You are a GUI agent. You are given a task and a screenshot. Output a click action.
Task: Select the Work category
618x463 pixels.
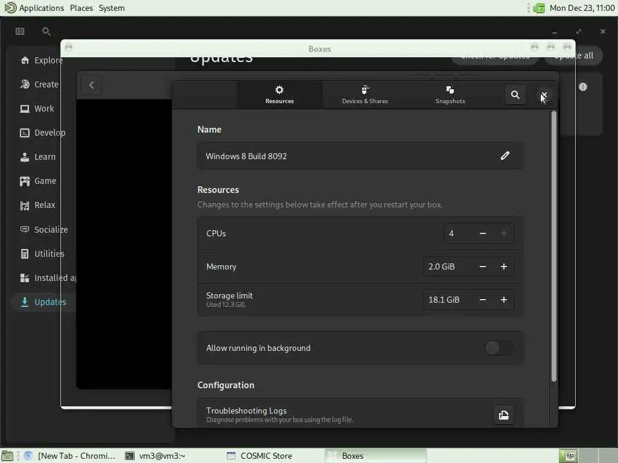point(37,109)
